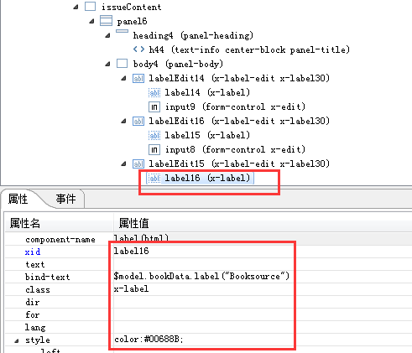The width and height of the screenshot is (412, 353).
Task: Select input8 (form-control x-edit)
Action: [x=235, y=149]
